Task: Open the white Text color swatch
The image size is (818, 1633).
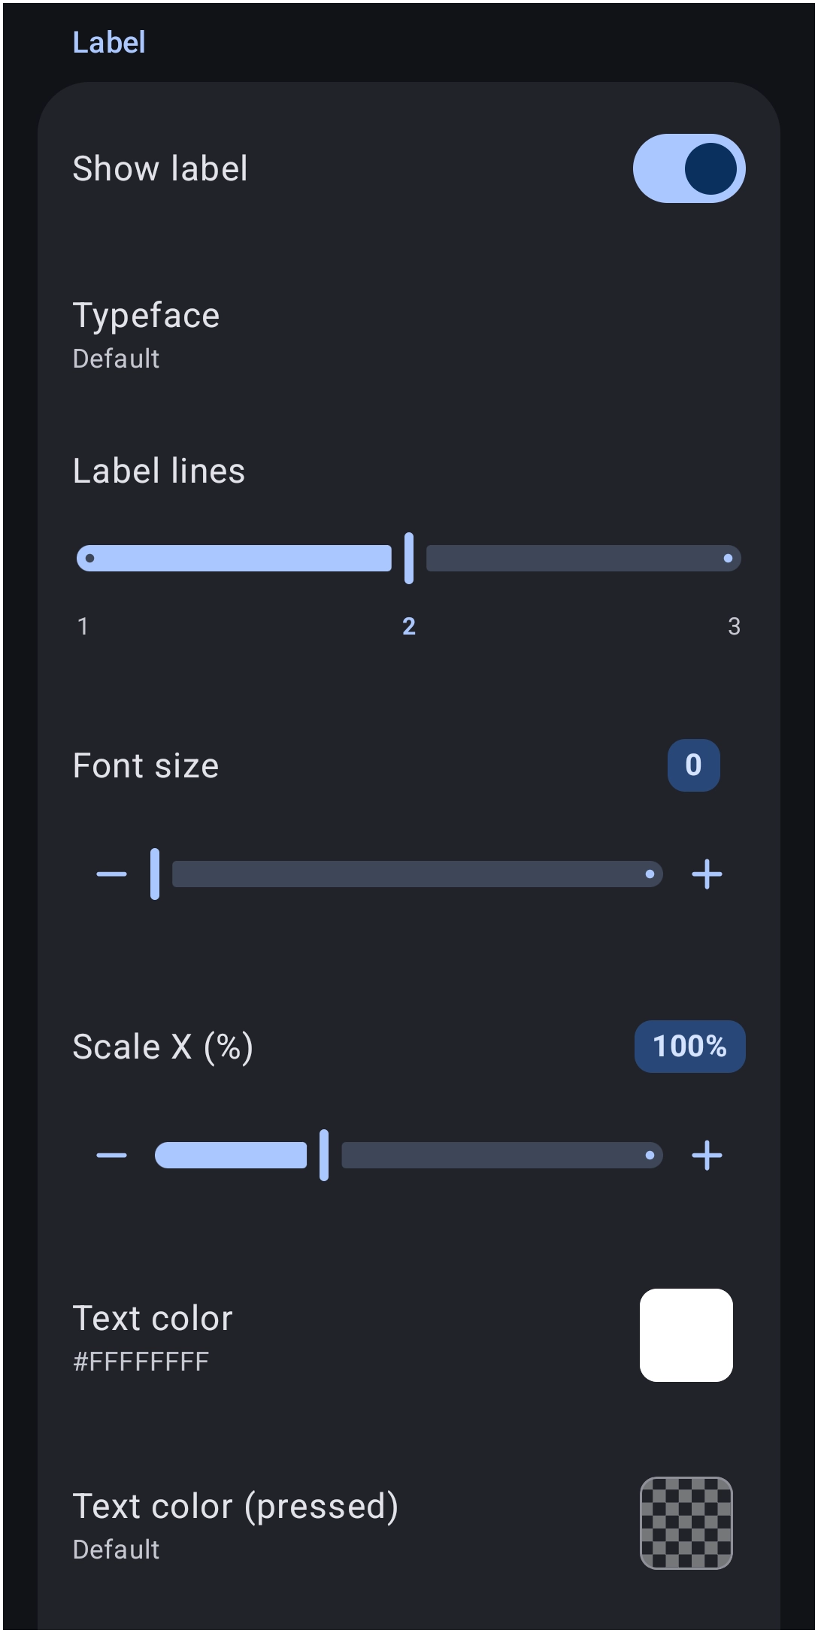Action: click(x=686, y=1335)
